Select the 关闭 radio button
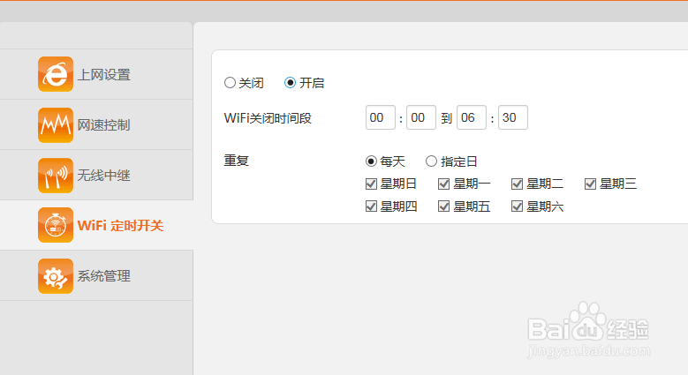Viewport: 688px width, 375px height. (230, 82)
